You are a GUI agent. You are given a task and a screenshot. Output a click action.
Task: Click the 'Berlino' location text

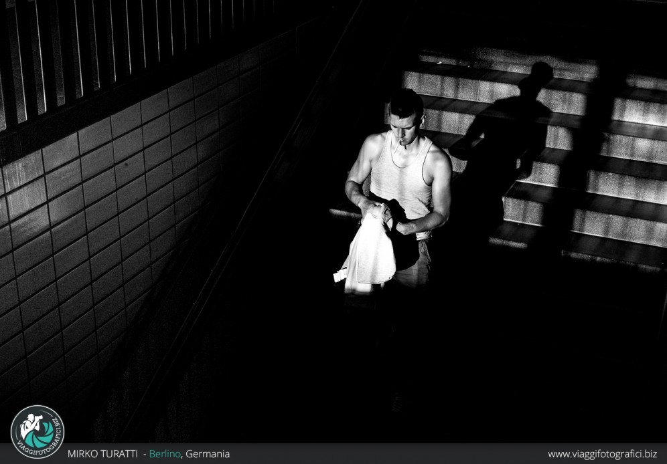pyautogui.click(x=165, y=454)
